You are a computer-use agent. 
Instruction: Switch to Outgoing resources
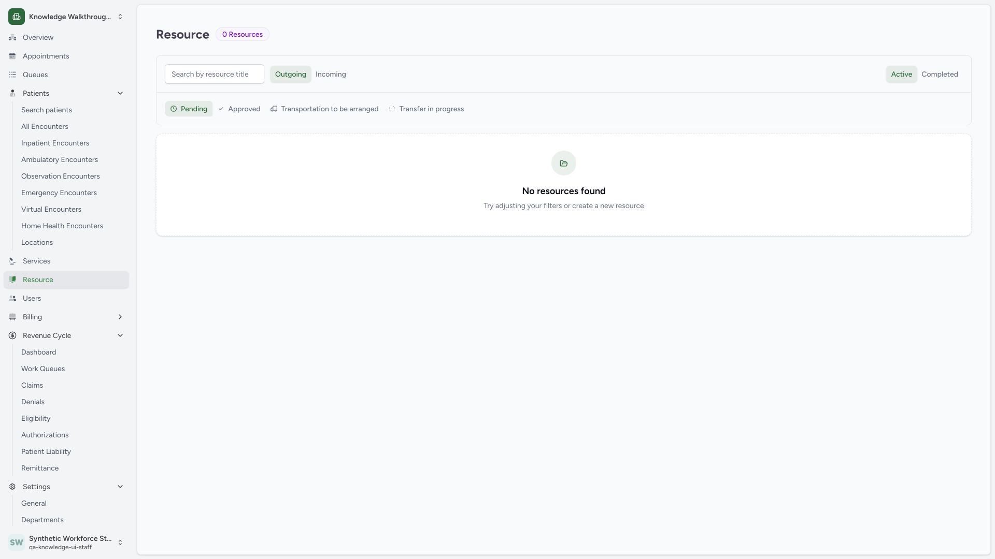point(290,75)
